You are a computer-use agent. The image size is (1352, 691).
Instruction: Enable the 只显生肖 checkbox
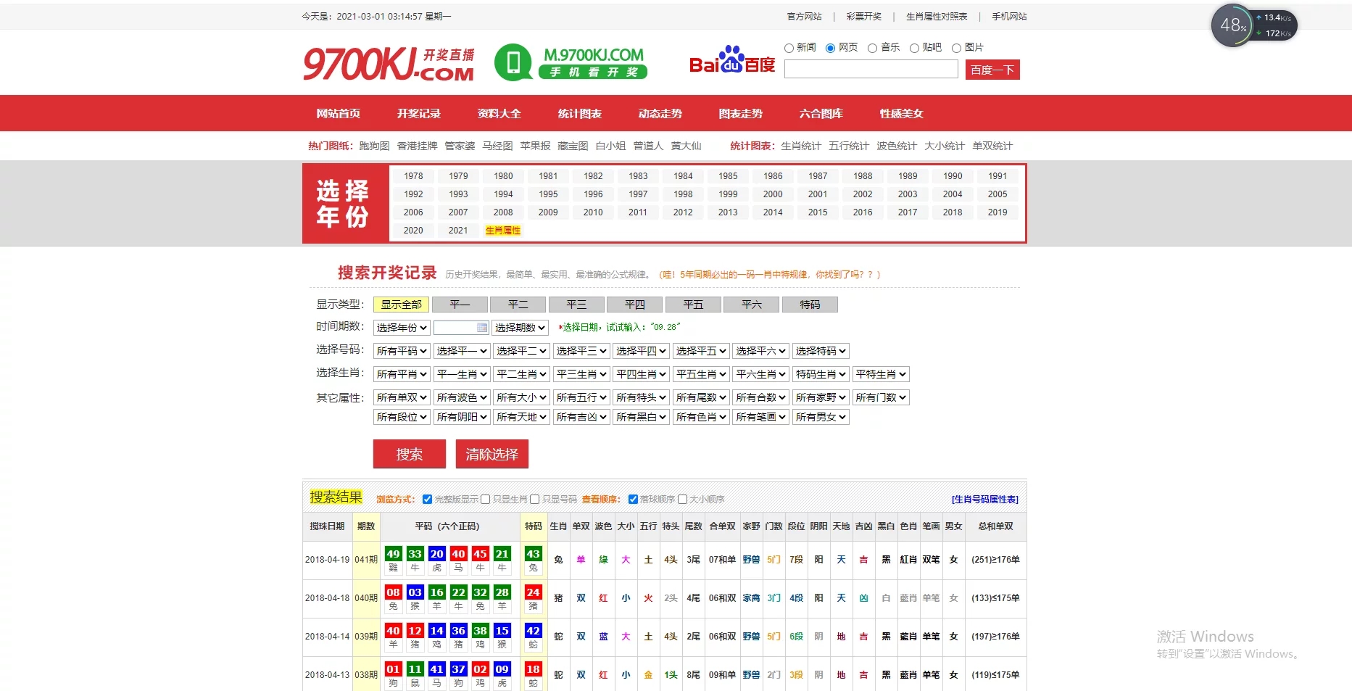pos(486,500)
